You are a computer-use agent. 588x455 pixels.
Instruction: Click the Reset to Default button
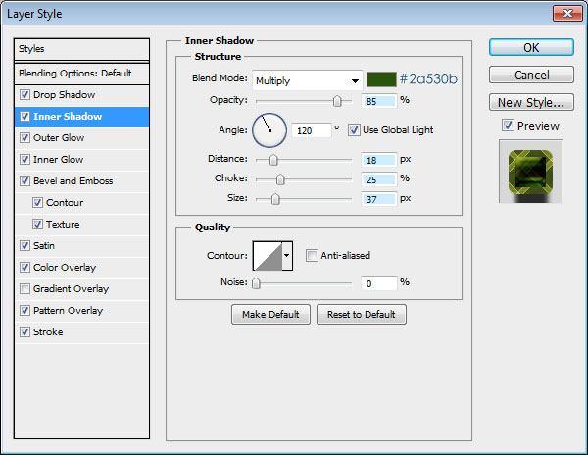tap(361, 314)
